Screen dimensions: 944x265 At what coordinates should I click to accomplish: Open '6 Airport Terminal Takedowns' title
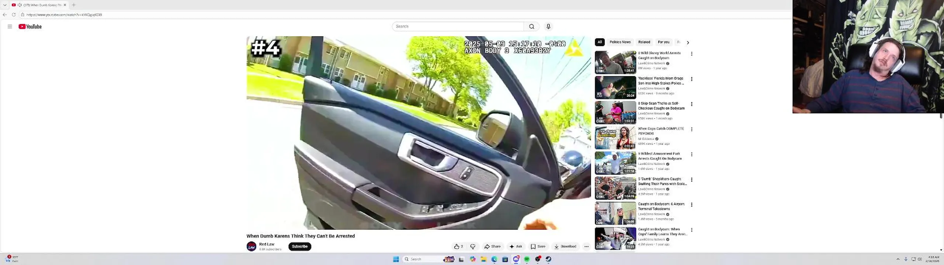661,206
